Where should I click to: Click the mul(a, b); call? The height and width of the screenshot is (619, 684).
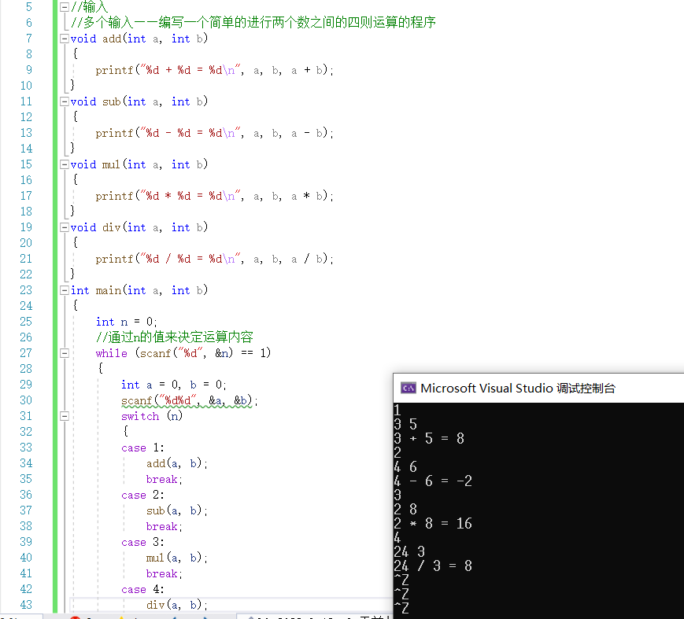tap(176, 558)
